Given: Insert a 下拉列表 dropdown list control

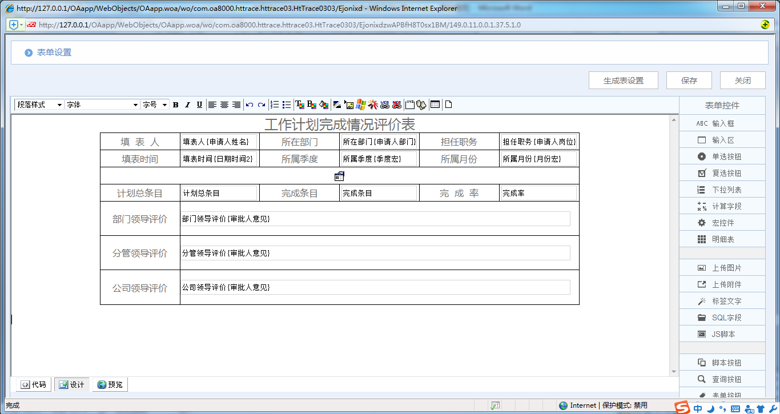Looking at the screenshot, I should pos(722,189).
